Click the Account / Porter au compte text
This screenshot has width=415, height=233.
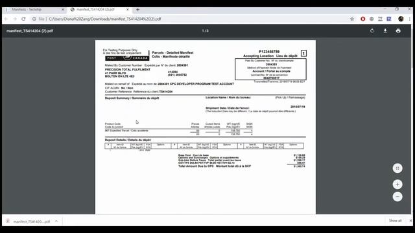click(271, 71)
